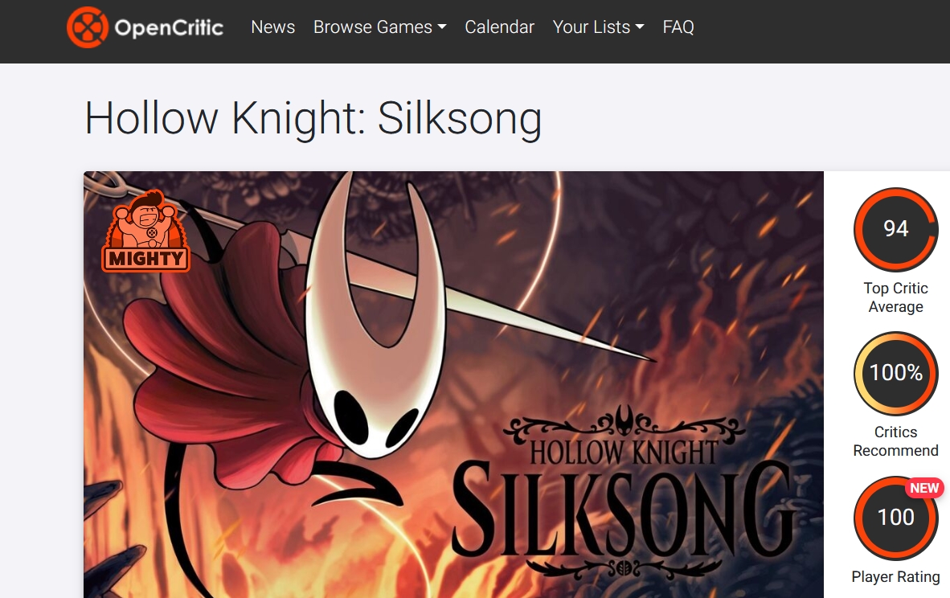Select the Critics Recommend 100% circle
This screenshot has height=598, width=950.
(895, 373)
